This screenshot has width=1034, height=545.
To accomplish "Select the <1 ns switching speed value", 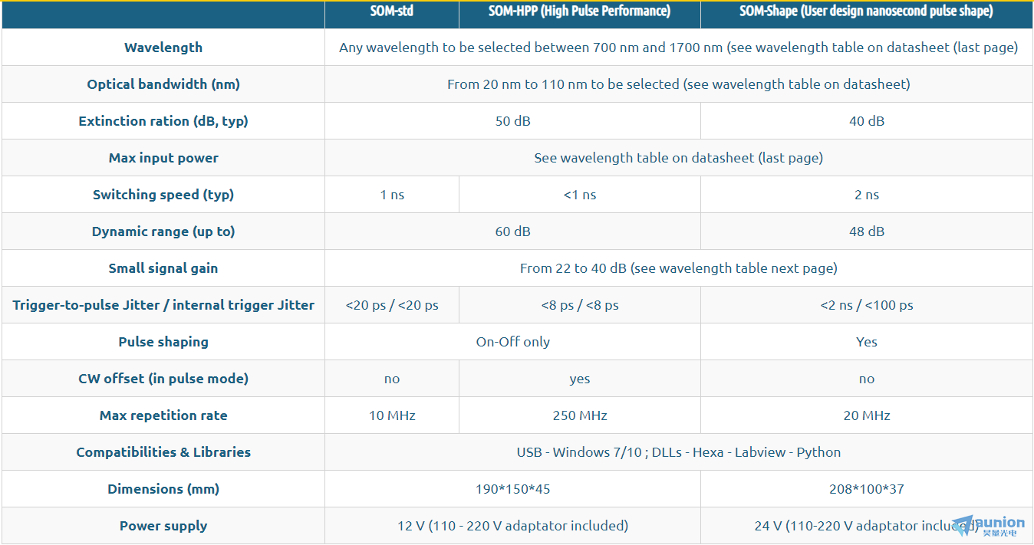I will click(x=580, y=195).
